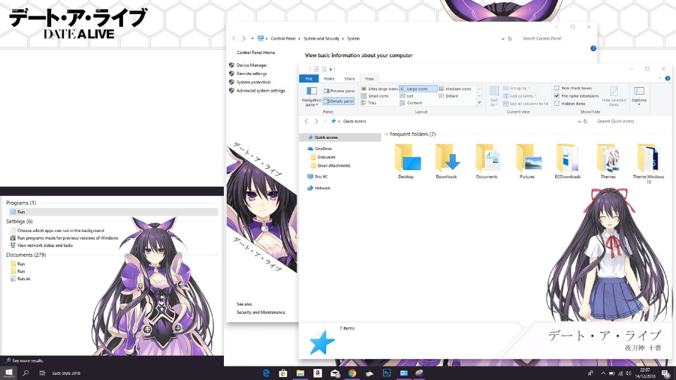Launch Google Chrome from the taskbar
The width and height of the screenshot is (676, 380).
click(352, 373)
